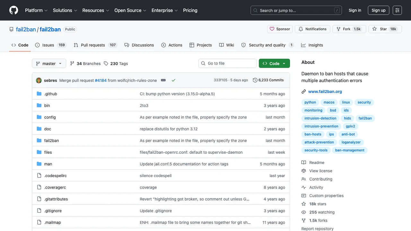Click the doc folder icon
Screen dimensions: 411x231
[39, 129]
